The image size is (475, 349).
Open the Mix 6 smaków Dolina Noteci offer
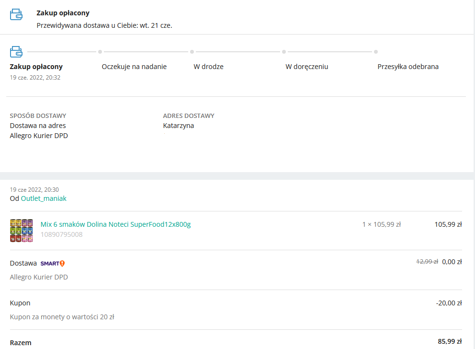(x=115, y=224)
